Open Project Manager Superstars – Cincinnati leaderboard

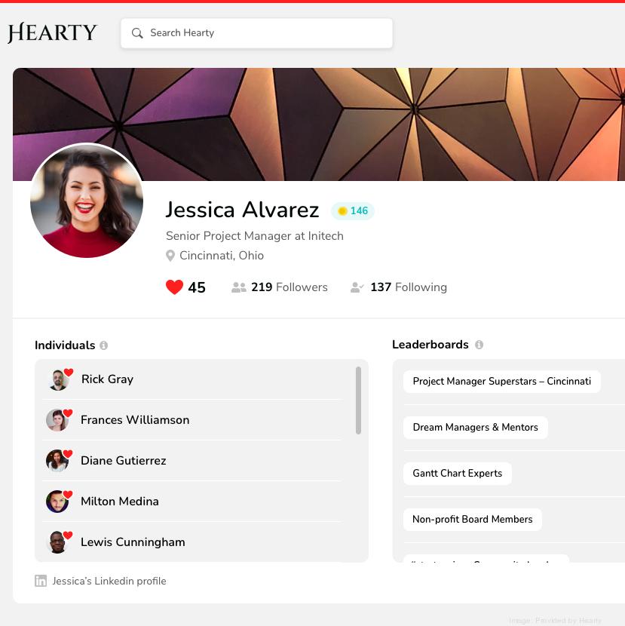[501, 381]
